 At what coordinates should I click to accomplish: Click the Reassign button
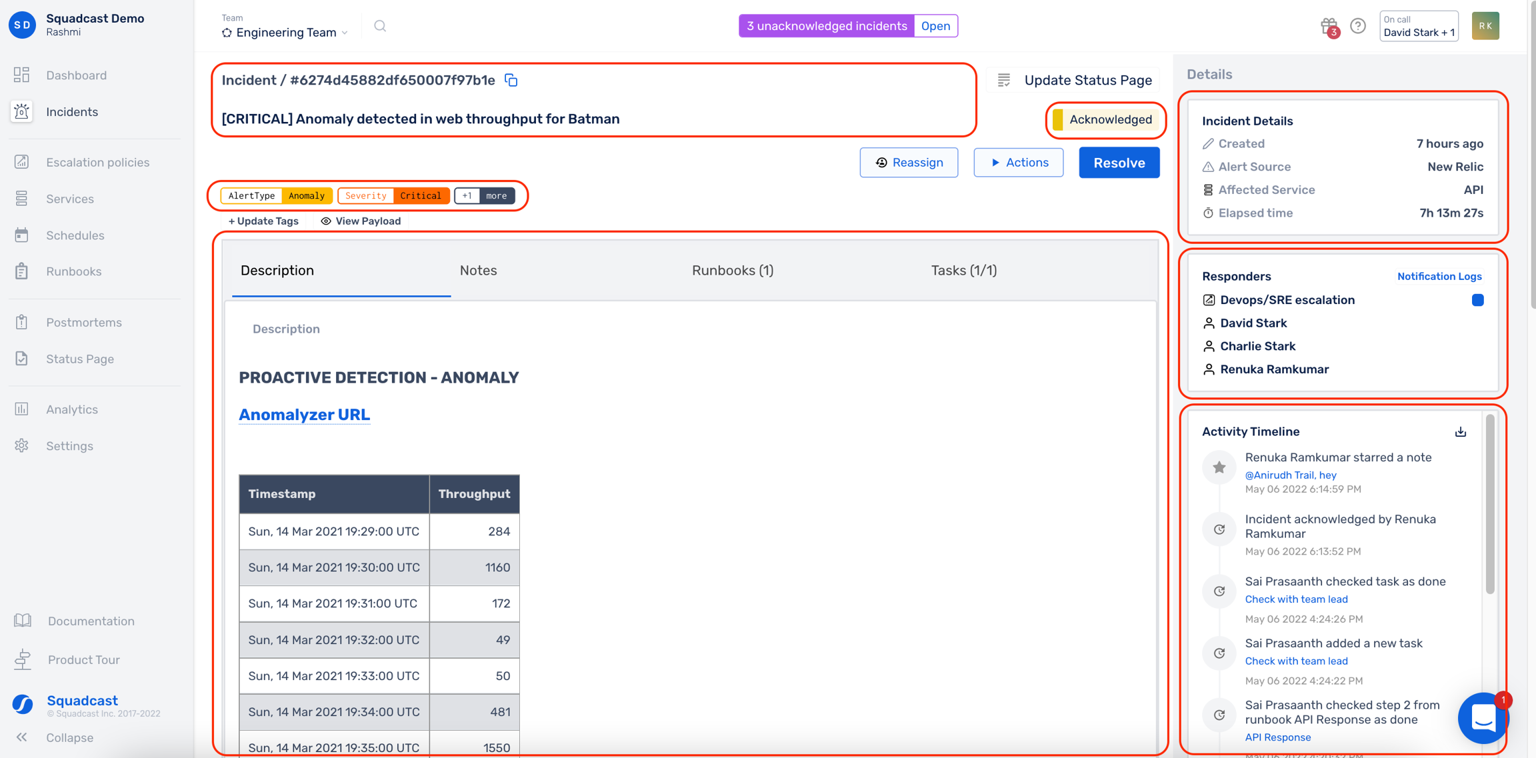[909, 162]
